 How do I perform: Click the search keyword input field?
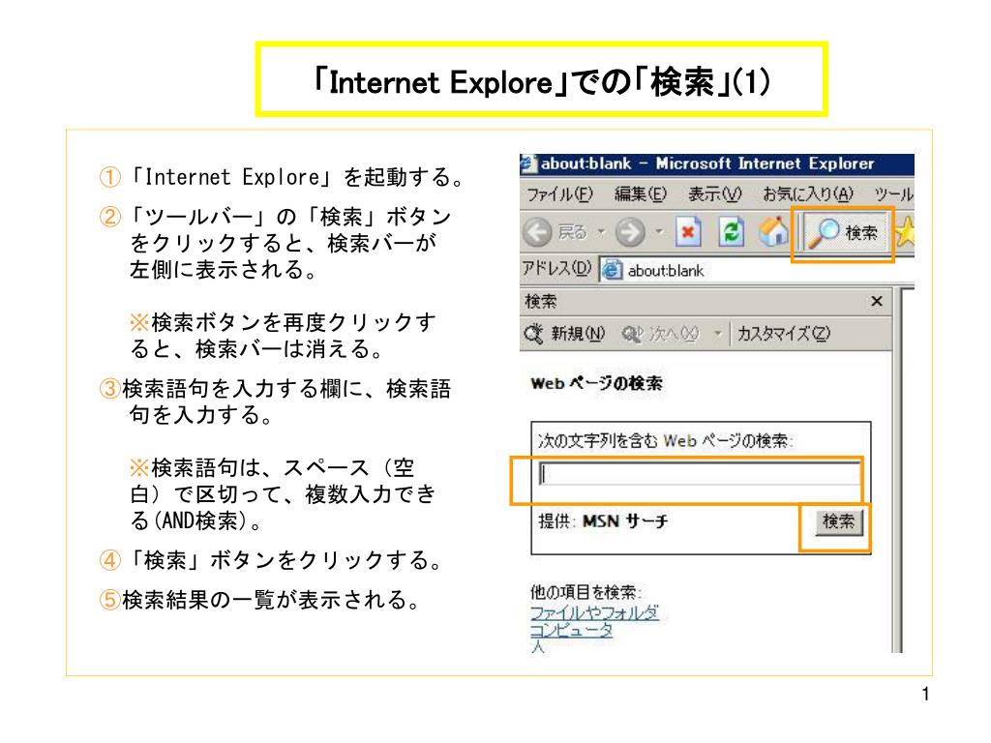(x=700, y=474)
